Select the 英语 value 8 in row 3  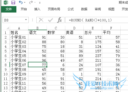tap(74, 42)
